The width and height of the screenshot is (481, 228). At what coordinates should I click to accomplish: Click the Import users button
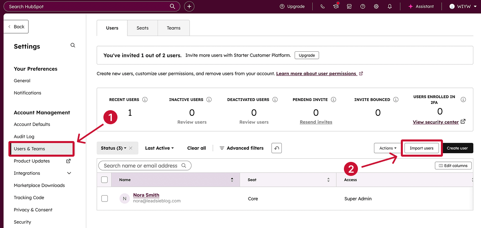click(x=422, y=148)
